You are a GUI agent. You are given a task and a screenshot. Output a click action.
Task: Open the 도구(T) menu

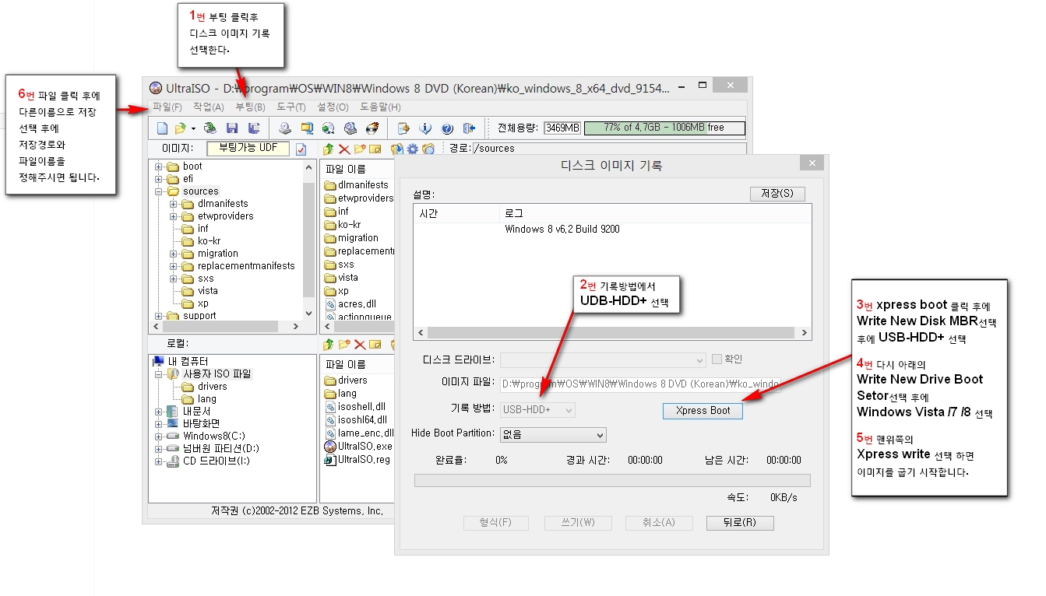(291, 107)
